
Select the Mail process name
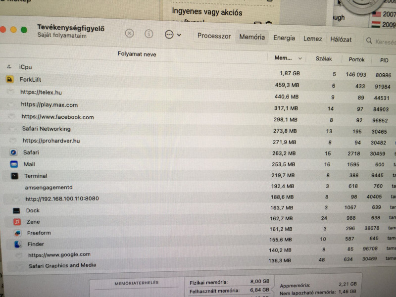(29, 164)
